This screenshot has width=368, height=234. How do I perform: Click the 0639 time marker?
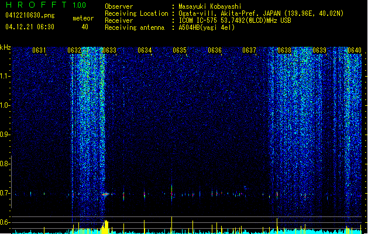tap(319, 50)
